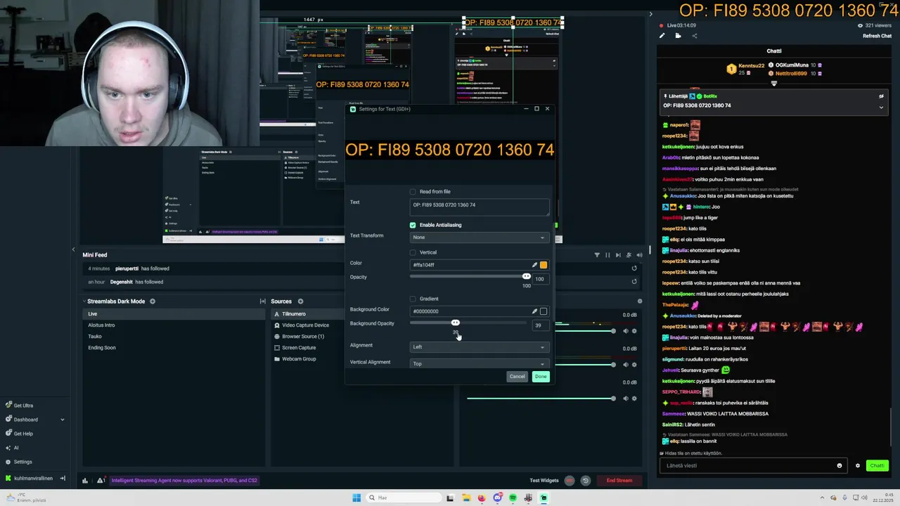Open emoji picker in chat input
This screenshot has height=506, width=900.
pyautogui.click(x=840, y=465)
